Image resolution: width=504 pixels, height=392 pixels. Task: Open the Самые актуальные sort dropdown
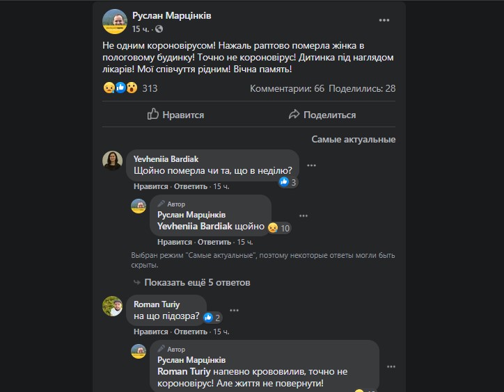tap(353, 139)
